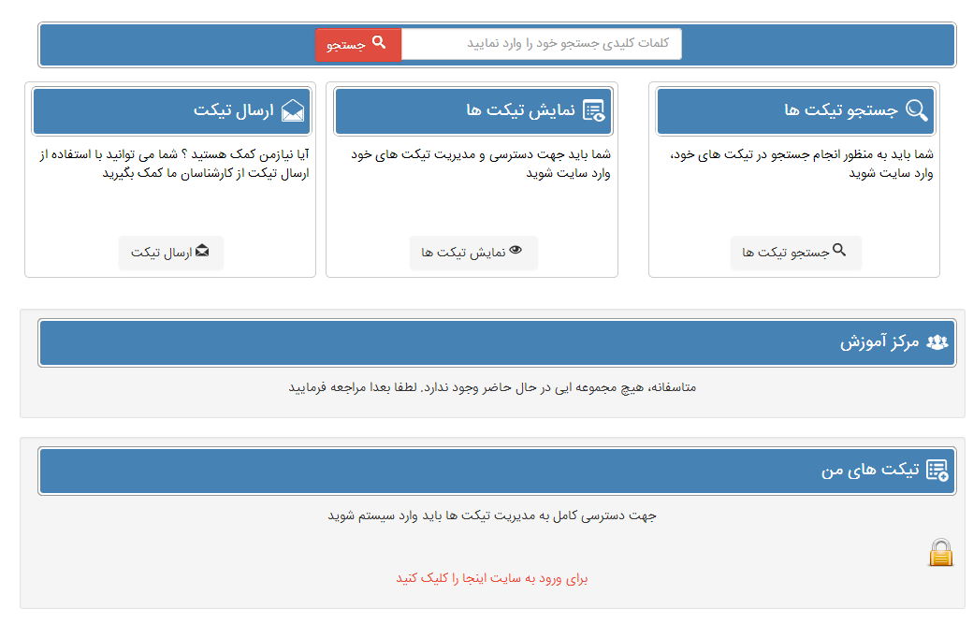Click the small magnifier on جستجو تیکت ها button
The width and height of the screenshot is (973, 624).
click(839, 251)
